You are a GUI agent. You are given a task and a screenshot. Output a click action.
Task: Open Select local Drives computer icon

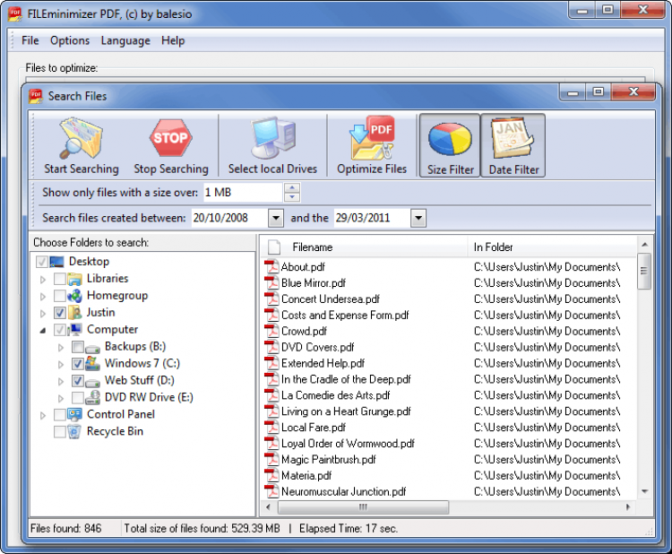[272, 139]
